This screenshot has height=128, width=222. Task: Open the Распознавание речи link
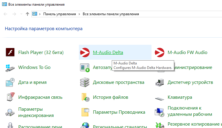click(x=40, y=126)
